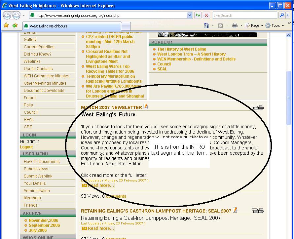Click the vertical scrollbar thumb
This screenshot has height=239, width=294.
pyautogui.click(x=289, y=98)
